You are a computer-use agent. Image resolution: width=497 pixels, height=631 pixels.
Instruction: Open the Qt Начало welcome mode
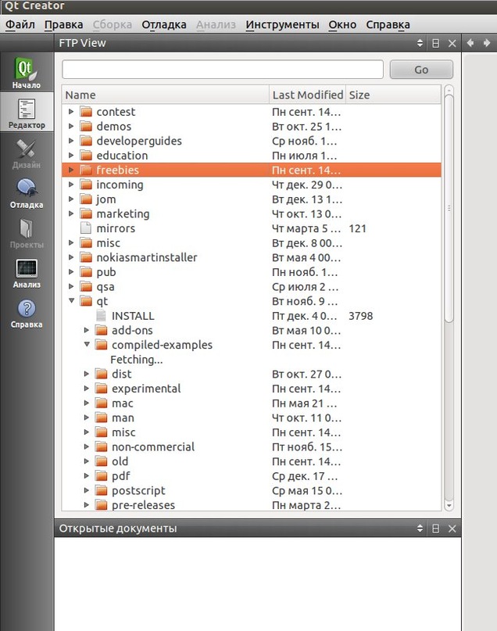(x=27, y=73)
